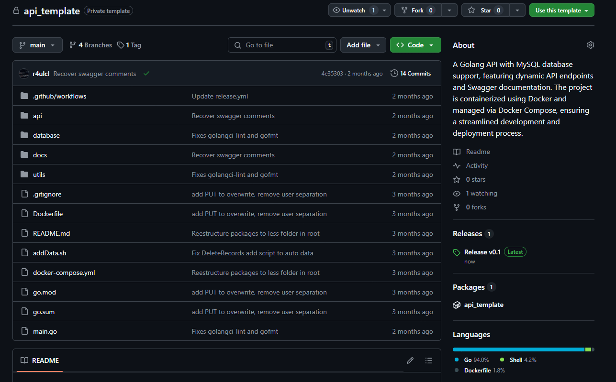
Task: Open the Code download dropdown
Action: [x=415, y=44]
